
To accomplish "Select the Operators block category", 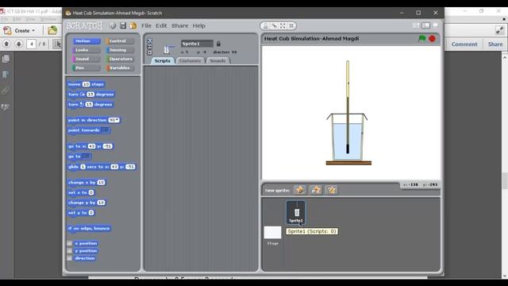I will (120, 59).
